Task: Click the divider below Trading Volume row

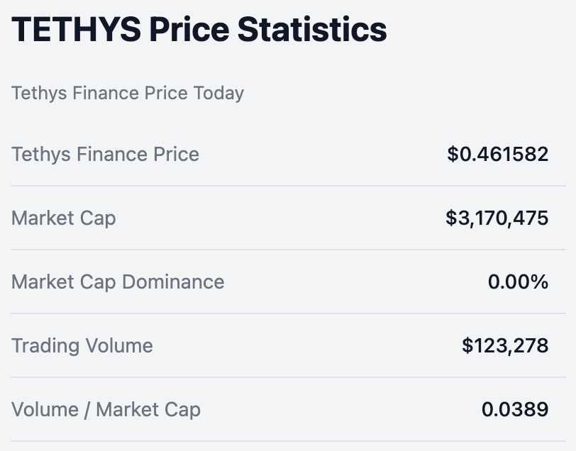Action: point(288,377)
